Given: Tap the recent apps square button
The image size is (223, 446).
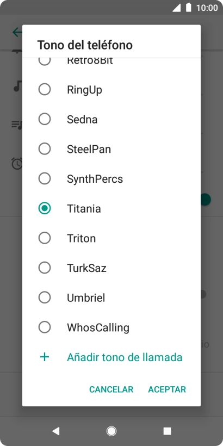Looking at the screenshot, I should pos(168,431).
